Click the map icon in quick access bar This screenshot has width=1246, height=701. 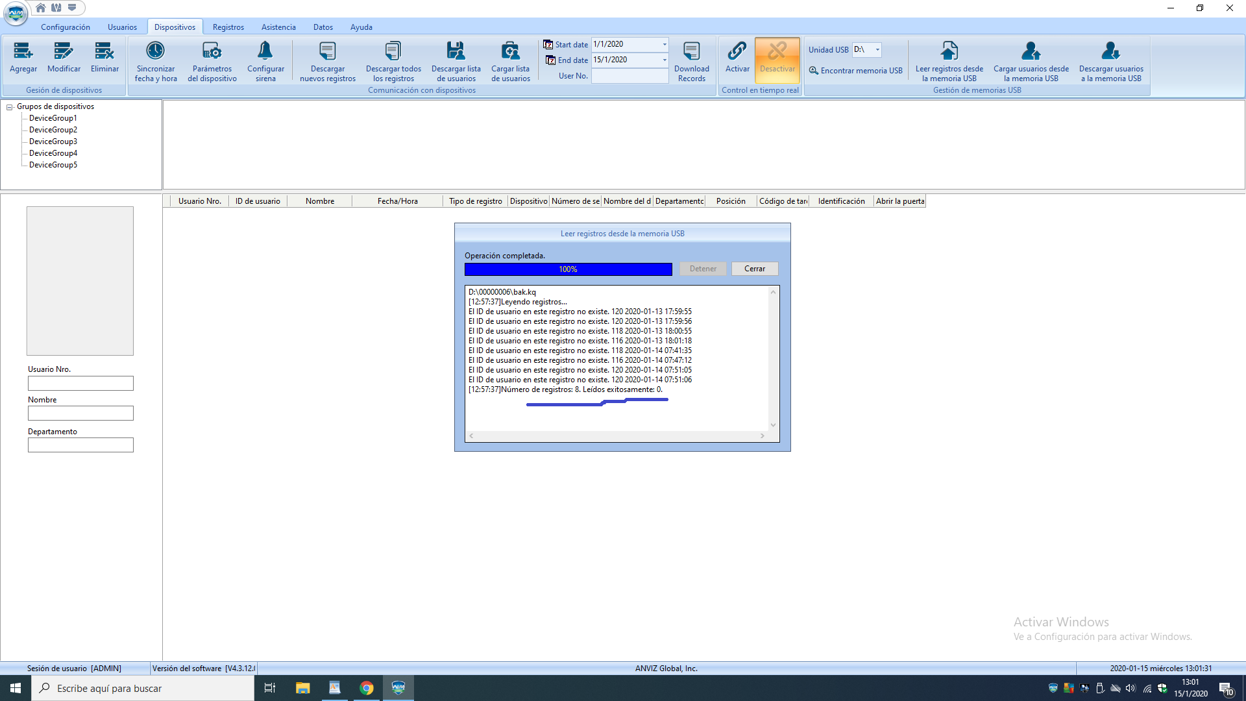(56, 8)
